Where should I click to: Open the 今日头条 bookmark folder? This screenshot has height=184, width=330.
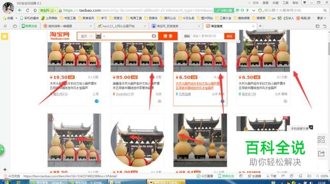point(186,18)
